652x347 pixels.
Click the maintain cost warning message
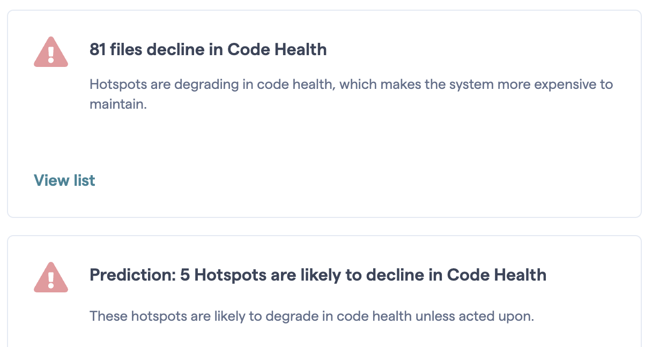[351, 94]
